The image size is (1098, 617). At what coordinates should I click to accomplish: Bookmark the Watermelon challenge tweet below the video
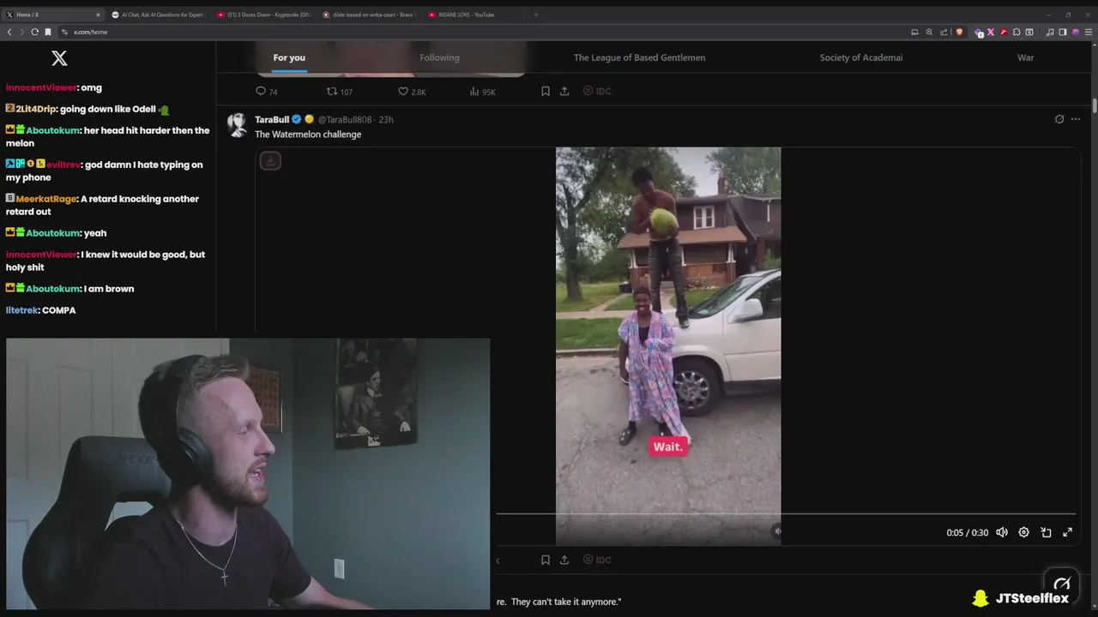point(546,560)
